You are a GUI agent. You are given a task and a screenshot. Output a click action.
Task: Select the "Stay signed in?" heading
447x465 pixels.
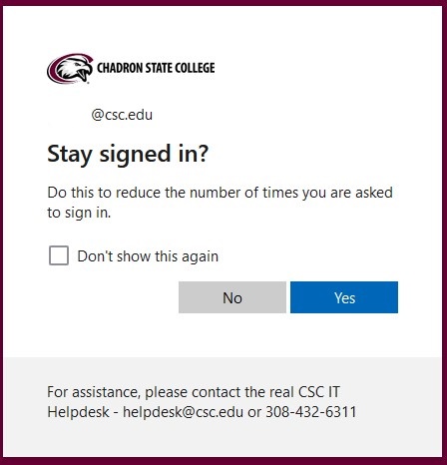point(128,155)
